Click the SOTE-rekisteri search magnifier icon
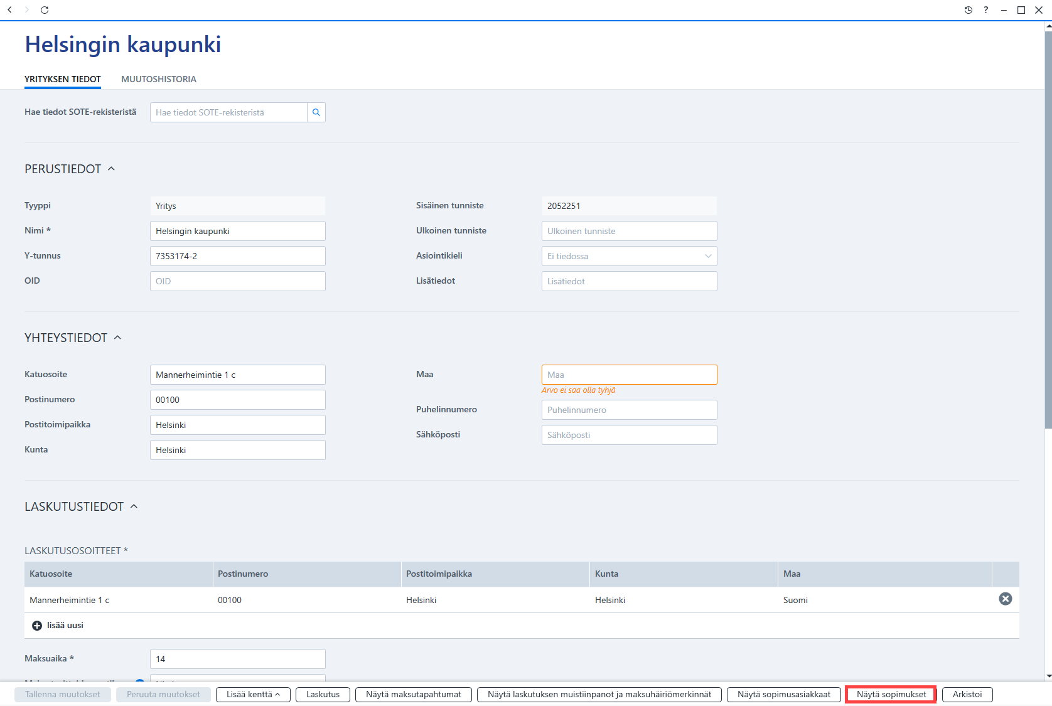Viewport: 1052px width, 706px height. 316,112
